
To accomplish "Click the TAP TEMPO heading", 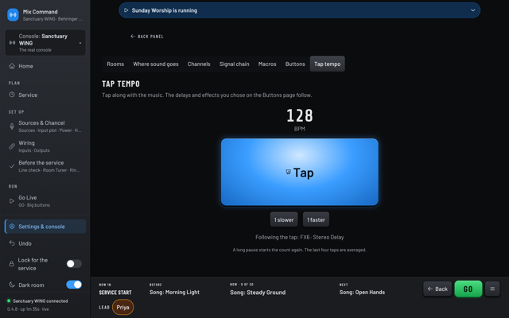I will click(121, 83).
